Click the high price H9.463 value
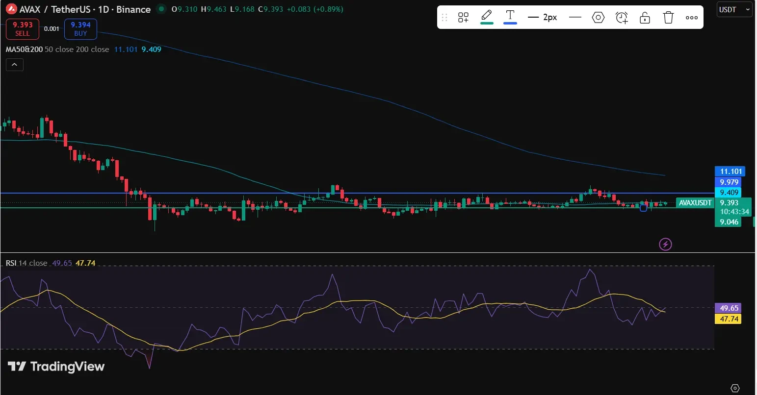This screenshot has width=757, height=395. [214, 9]
